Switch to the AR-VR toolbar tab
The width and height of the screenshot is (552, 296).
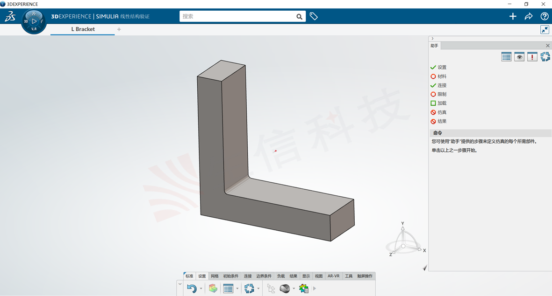tap(334, 276)
